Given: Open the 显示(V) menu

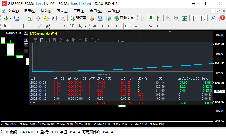Looking at the screenshot, I should (30, 11).
